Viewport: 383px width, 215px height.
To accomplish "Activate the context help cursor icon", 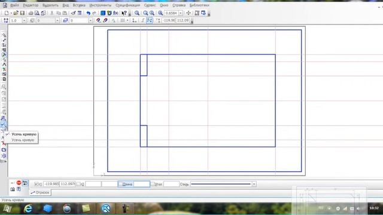I will click(124, 13).
